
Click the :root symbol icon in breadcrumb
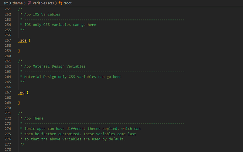point(60,3)
